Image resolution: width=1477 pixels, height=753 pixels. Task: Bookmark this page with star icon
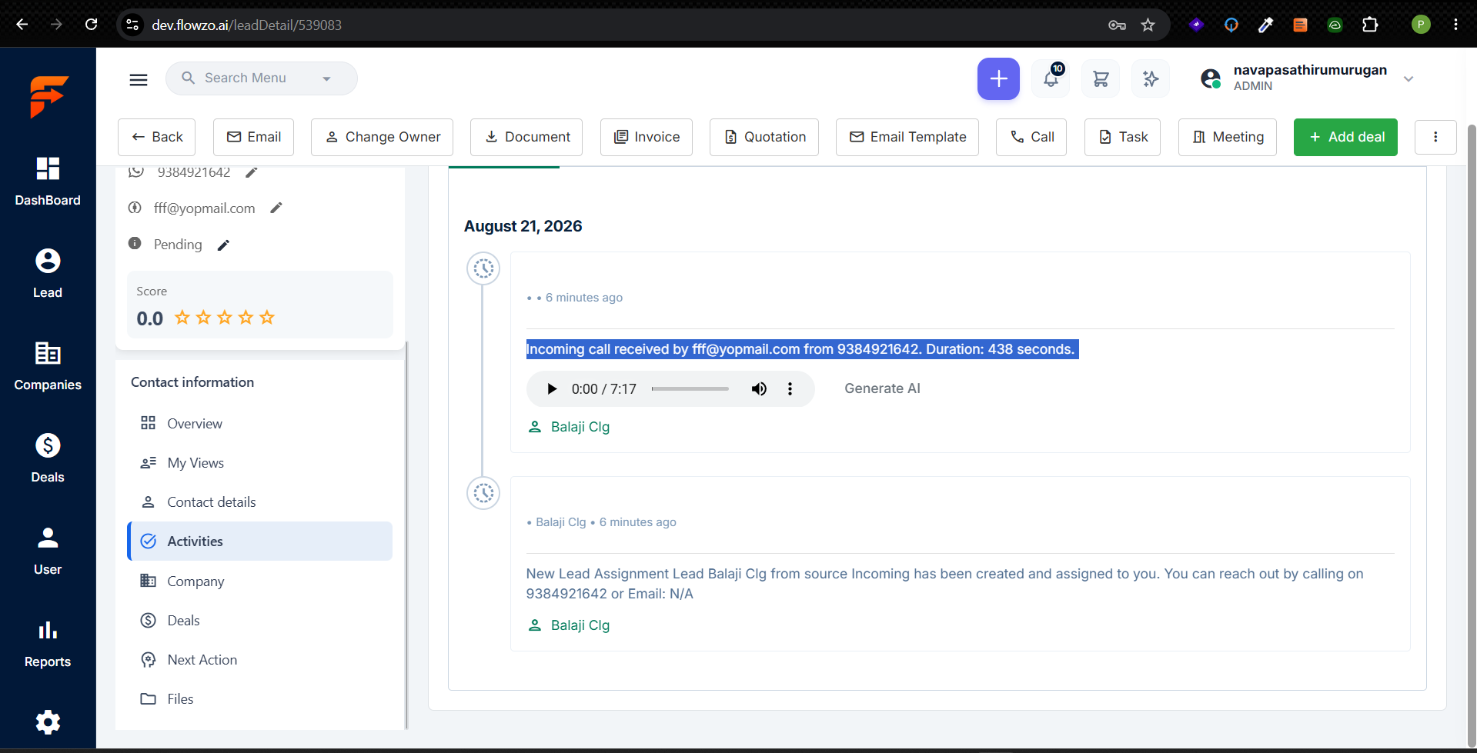pos(1148,25)
